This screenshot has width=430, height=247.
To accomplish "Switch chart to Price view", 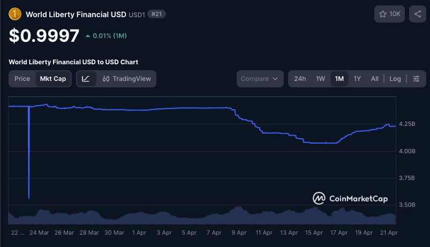I will tap(22, 79).
